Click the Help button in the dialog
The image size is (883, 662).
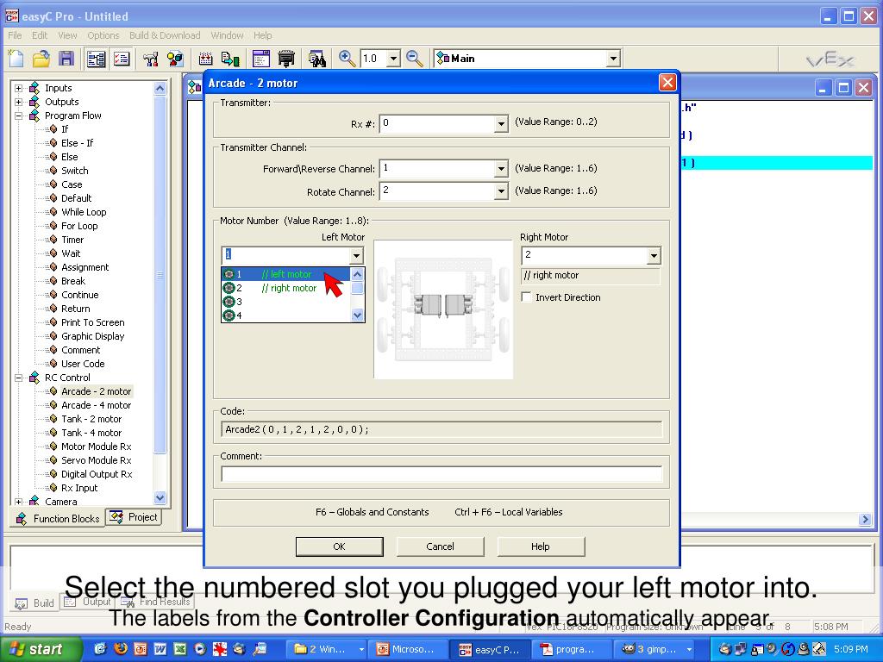pos(541,546)
